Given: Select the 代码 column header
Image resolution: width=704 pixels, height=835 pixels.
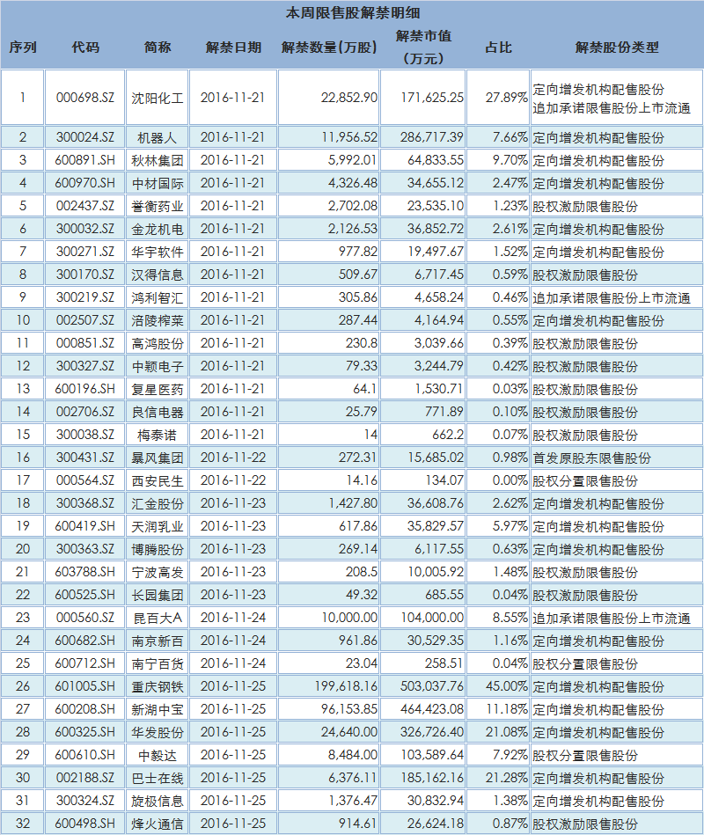Looking at the screenshot, I should pyautogui.click(x=85, y=48).
